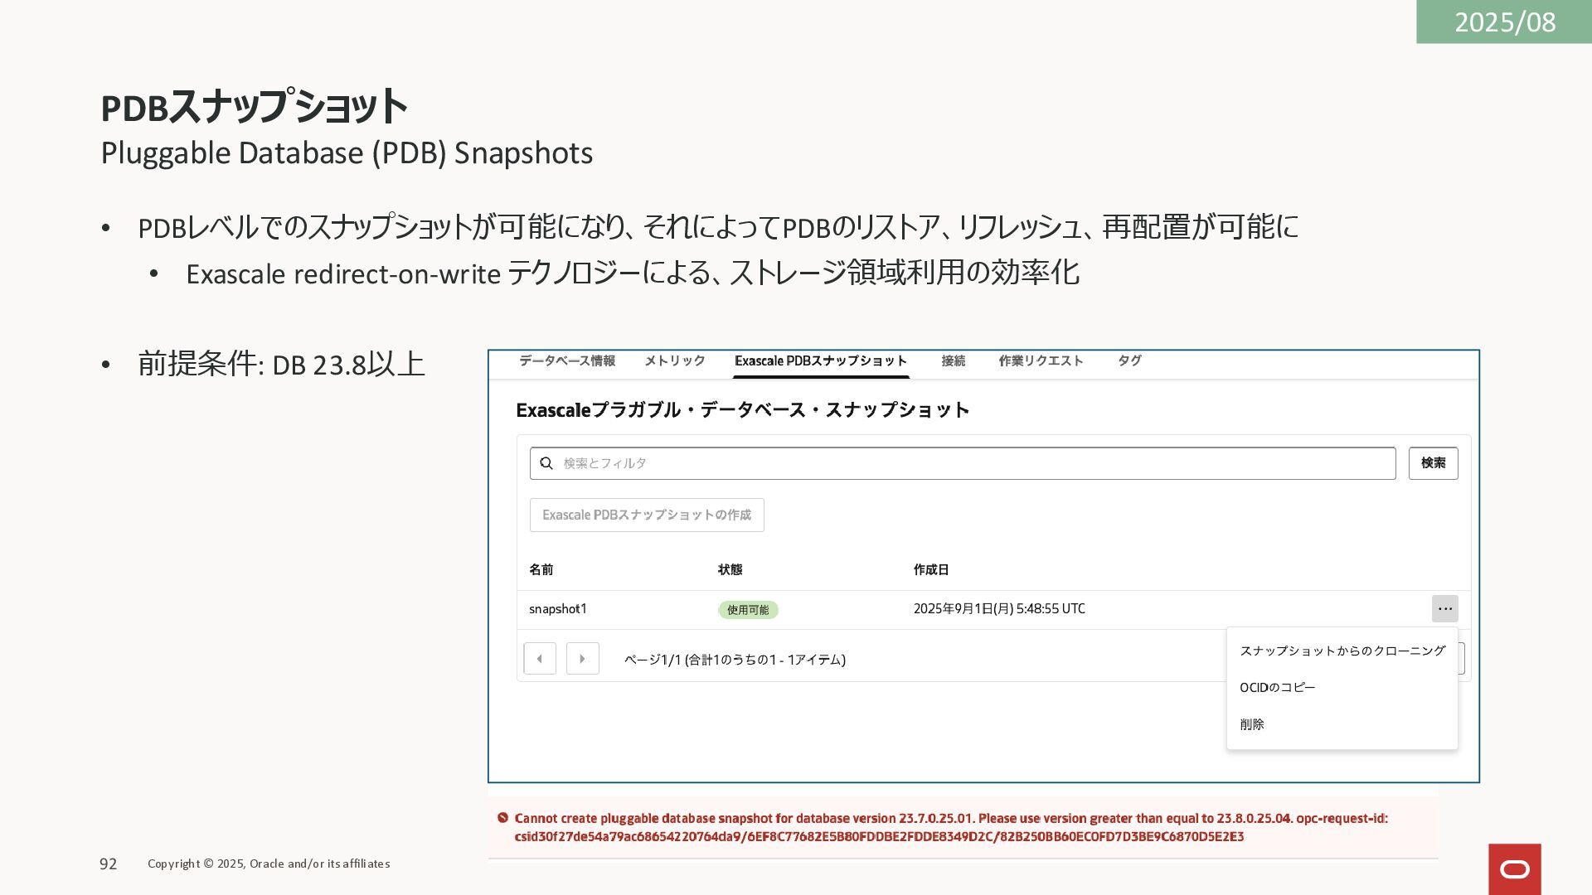Switch to the メトリック tab
Image resolution: width=1592 pixels, height=895 pixels.
pos(675,360)
